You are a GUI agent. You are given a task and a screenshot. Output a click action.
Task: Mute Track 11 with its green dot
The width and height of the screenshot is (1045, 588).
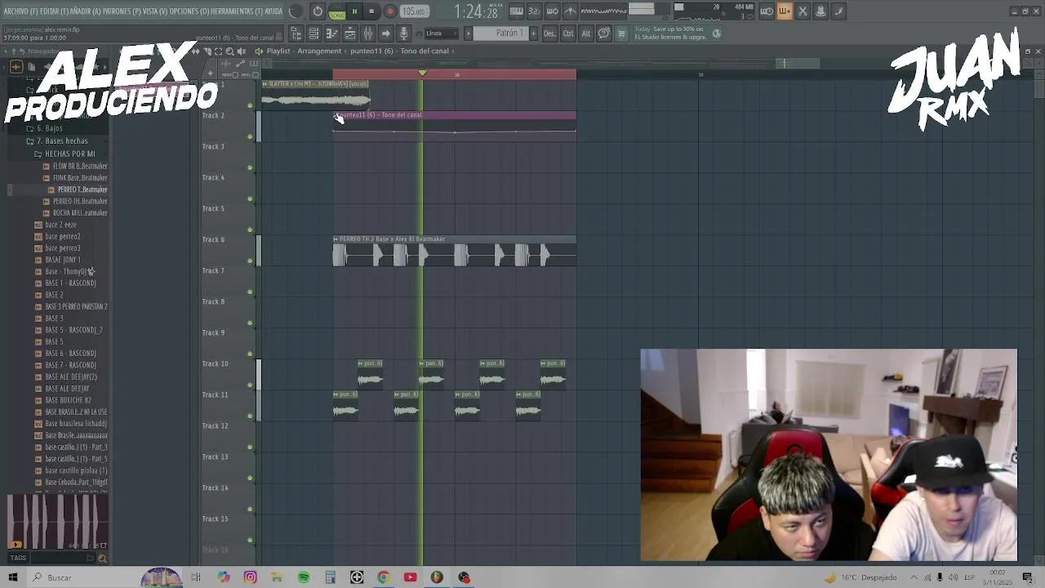pyautogui.click(x=250, y=416)
